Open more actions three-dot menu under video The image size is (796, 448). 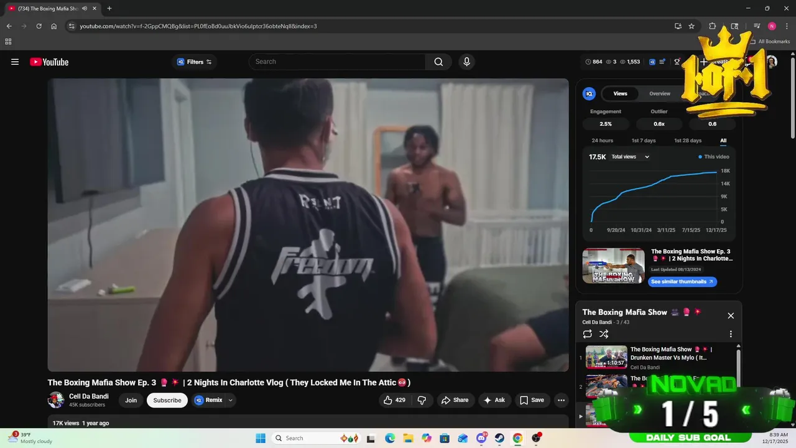point(561,400)
